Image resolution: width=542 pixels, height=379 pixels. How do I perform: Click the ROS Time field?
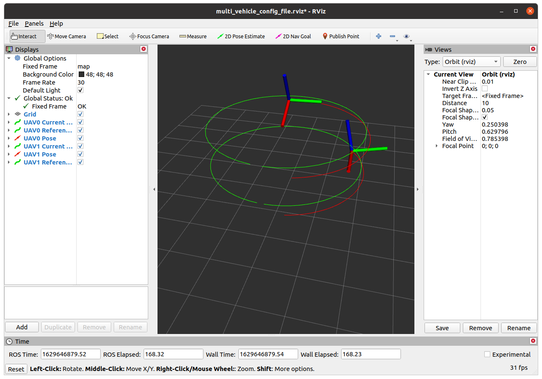click(71, 354)
